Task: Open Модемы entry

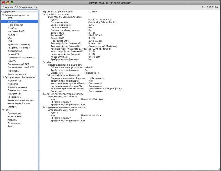Action: [12, 120]
